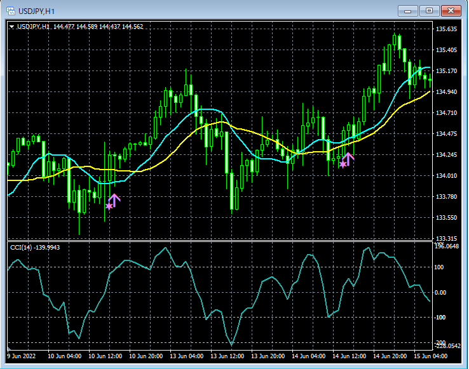The width and height of the screenshot is (469, 369).
Task: Click the USDJPY,H1 title bar text
Action: 36,11
